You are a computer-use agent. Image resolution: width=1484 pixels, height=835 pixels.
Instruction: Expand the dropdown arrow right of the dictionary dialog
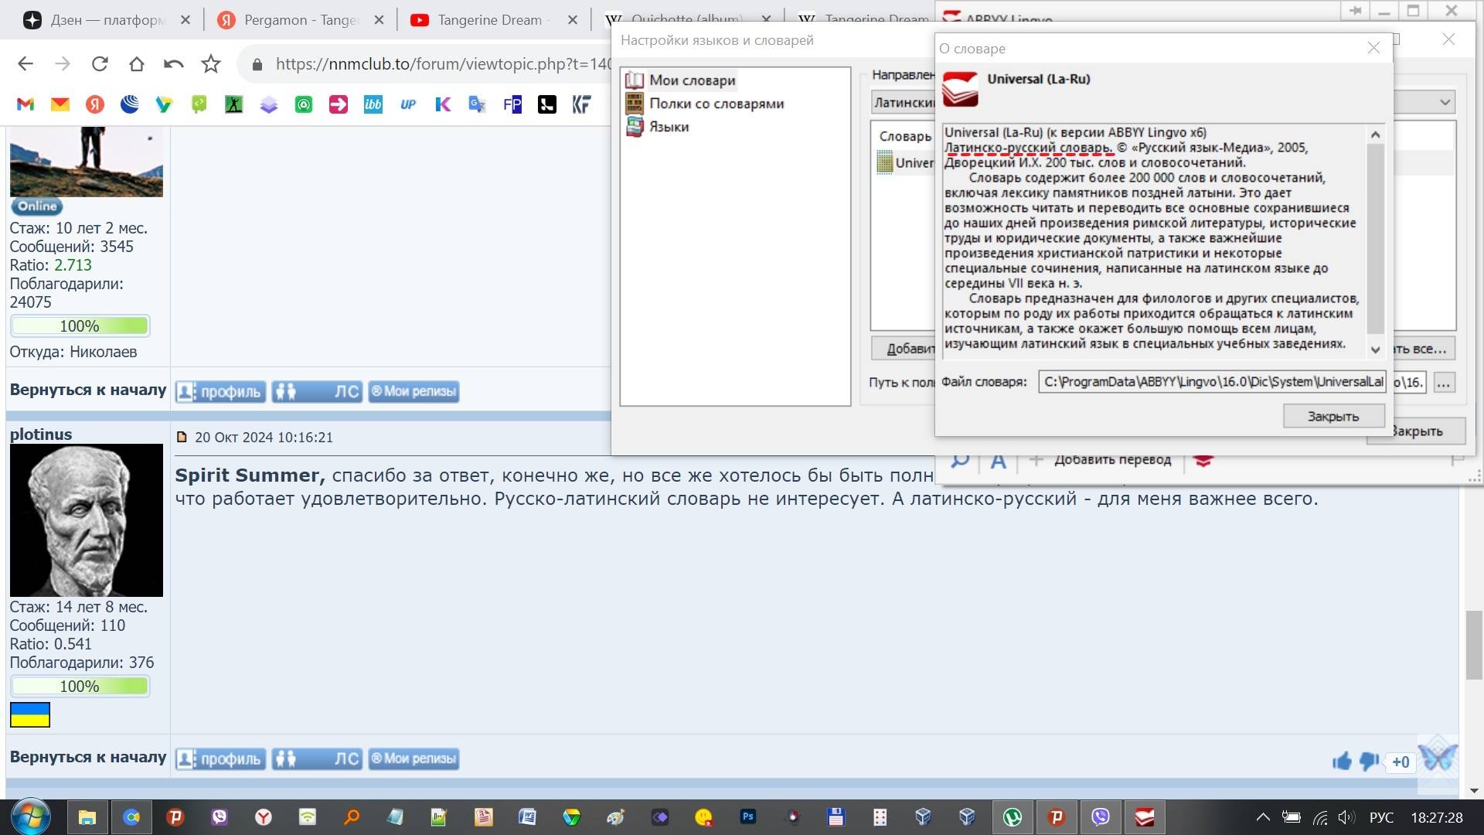tap(1445, 102)
